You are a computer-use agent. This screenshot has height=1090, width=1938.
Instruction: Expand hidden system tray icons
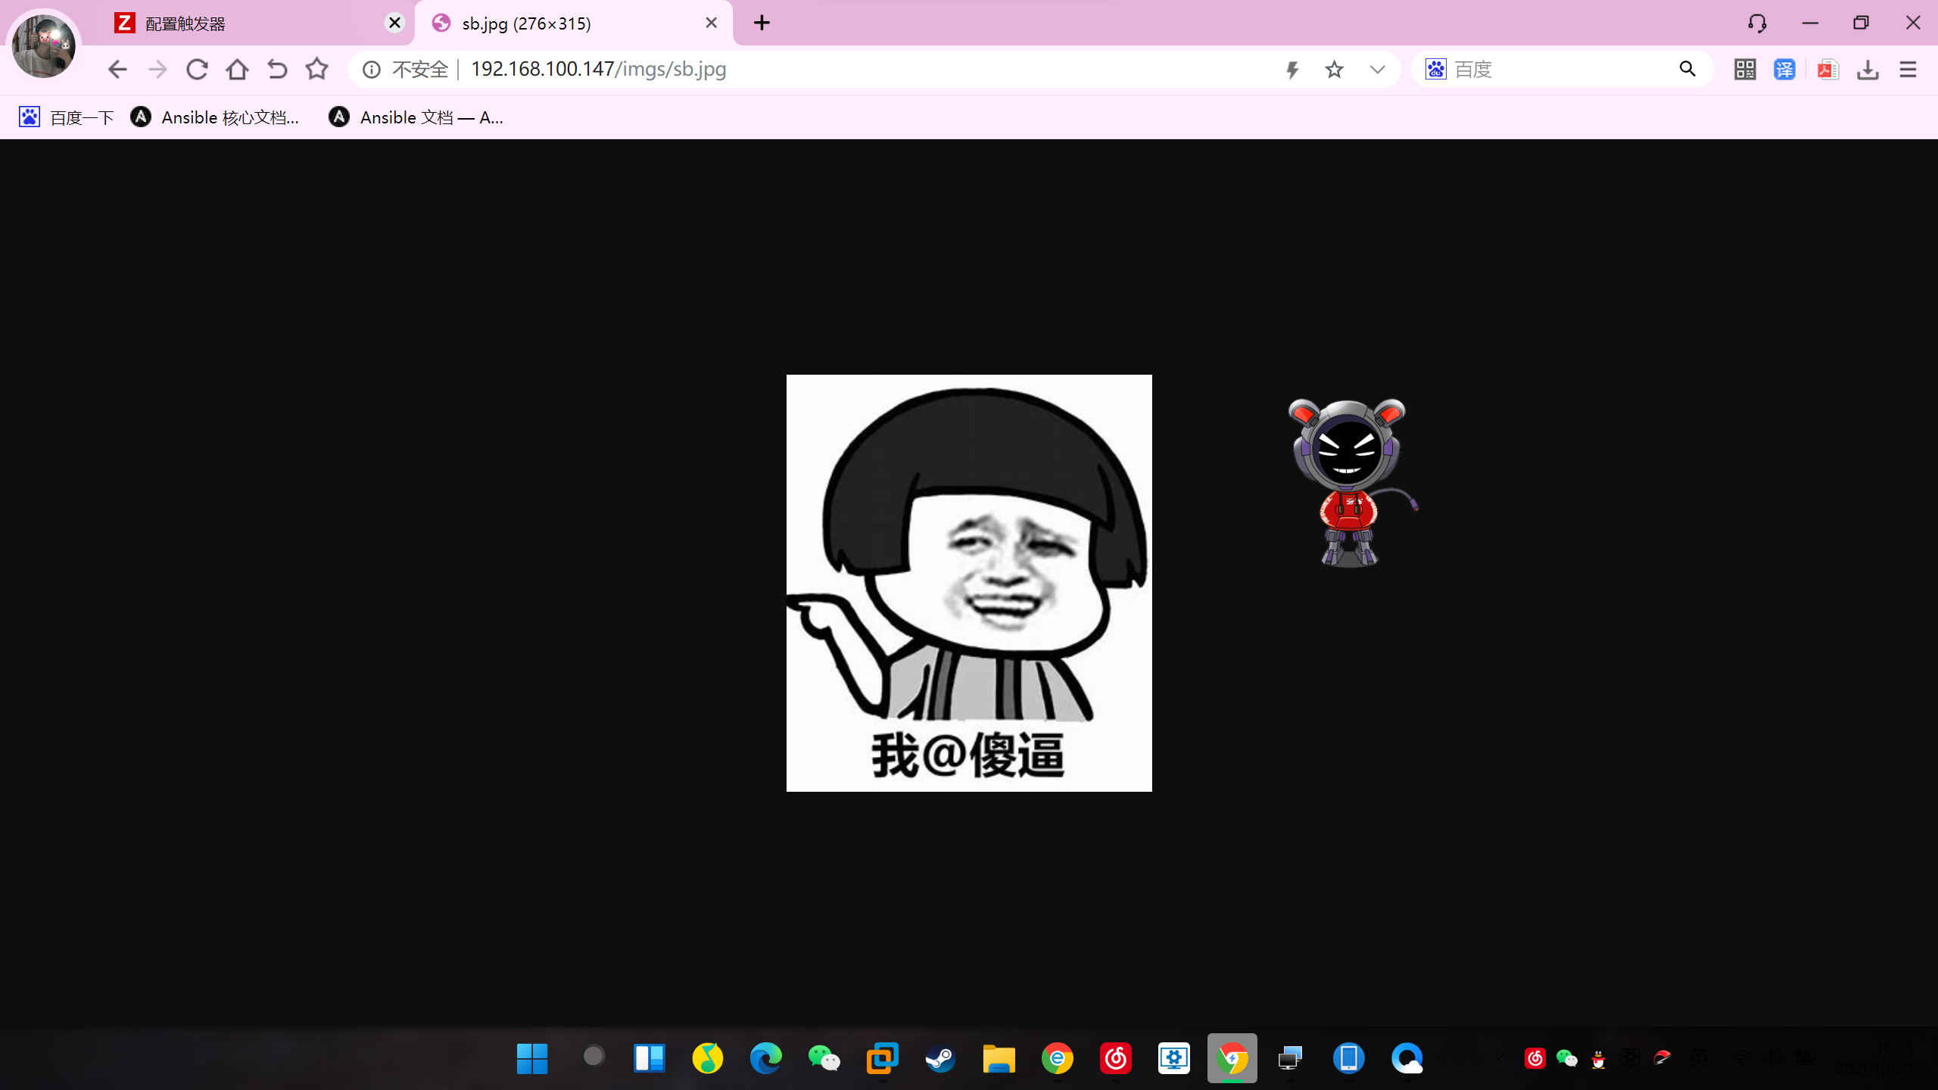point(1503,1058)
